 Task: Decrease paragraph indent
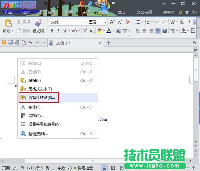point(158,22)
